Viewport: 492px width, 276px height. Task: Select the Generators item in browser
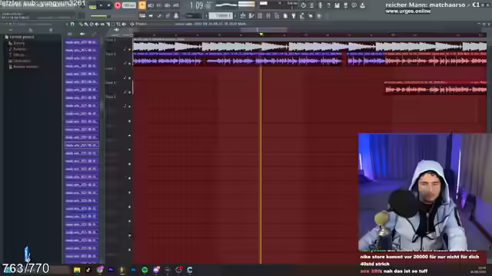point(22,61)
